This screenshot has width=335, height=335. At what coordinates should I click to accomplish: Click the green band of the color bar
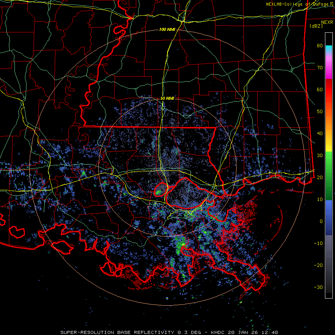(x=329, y=176)
